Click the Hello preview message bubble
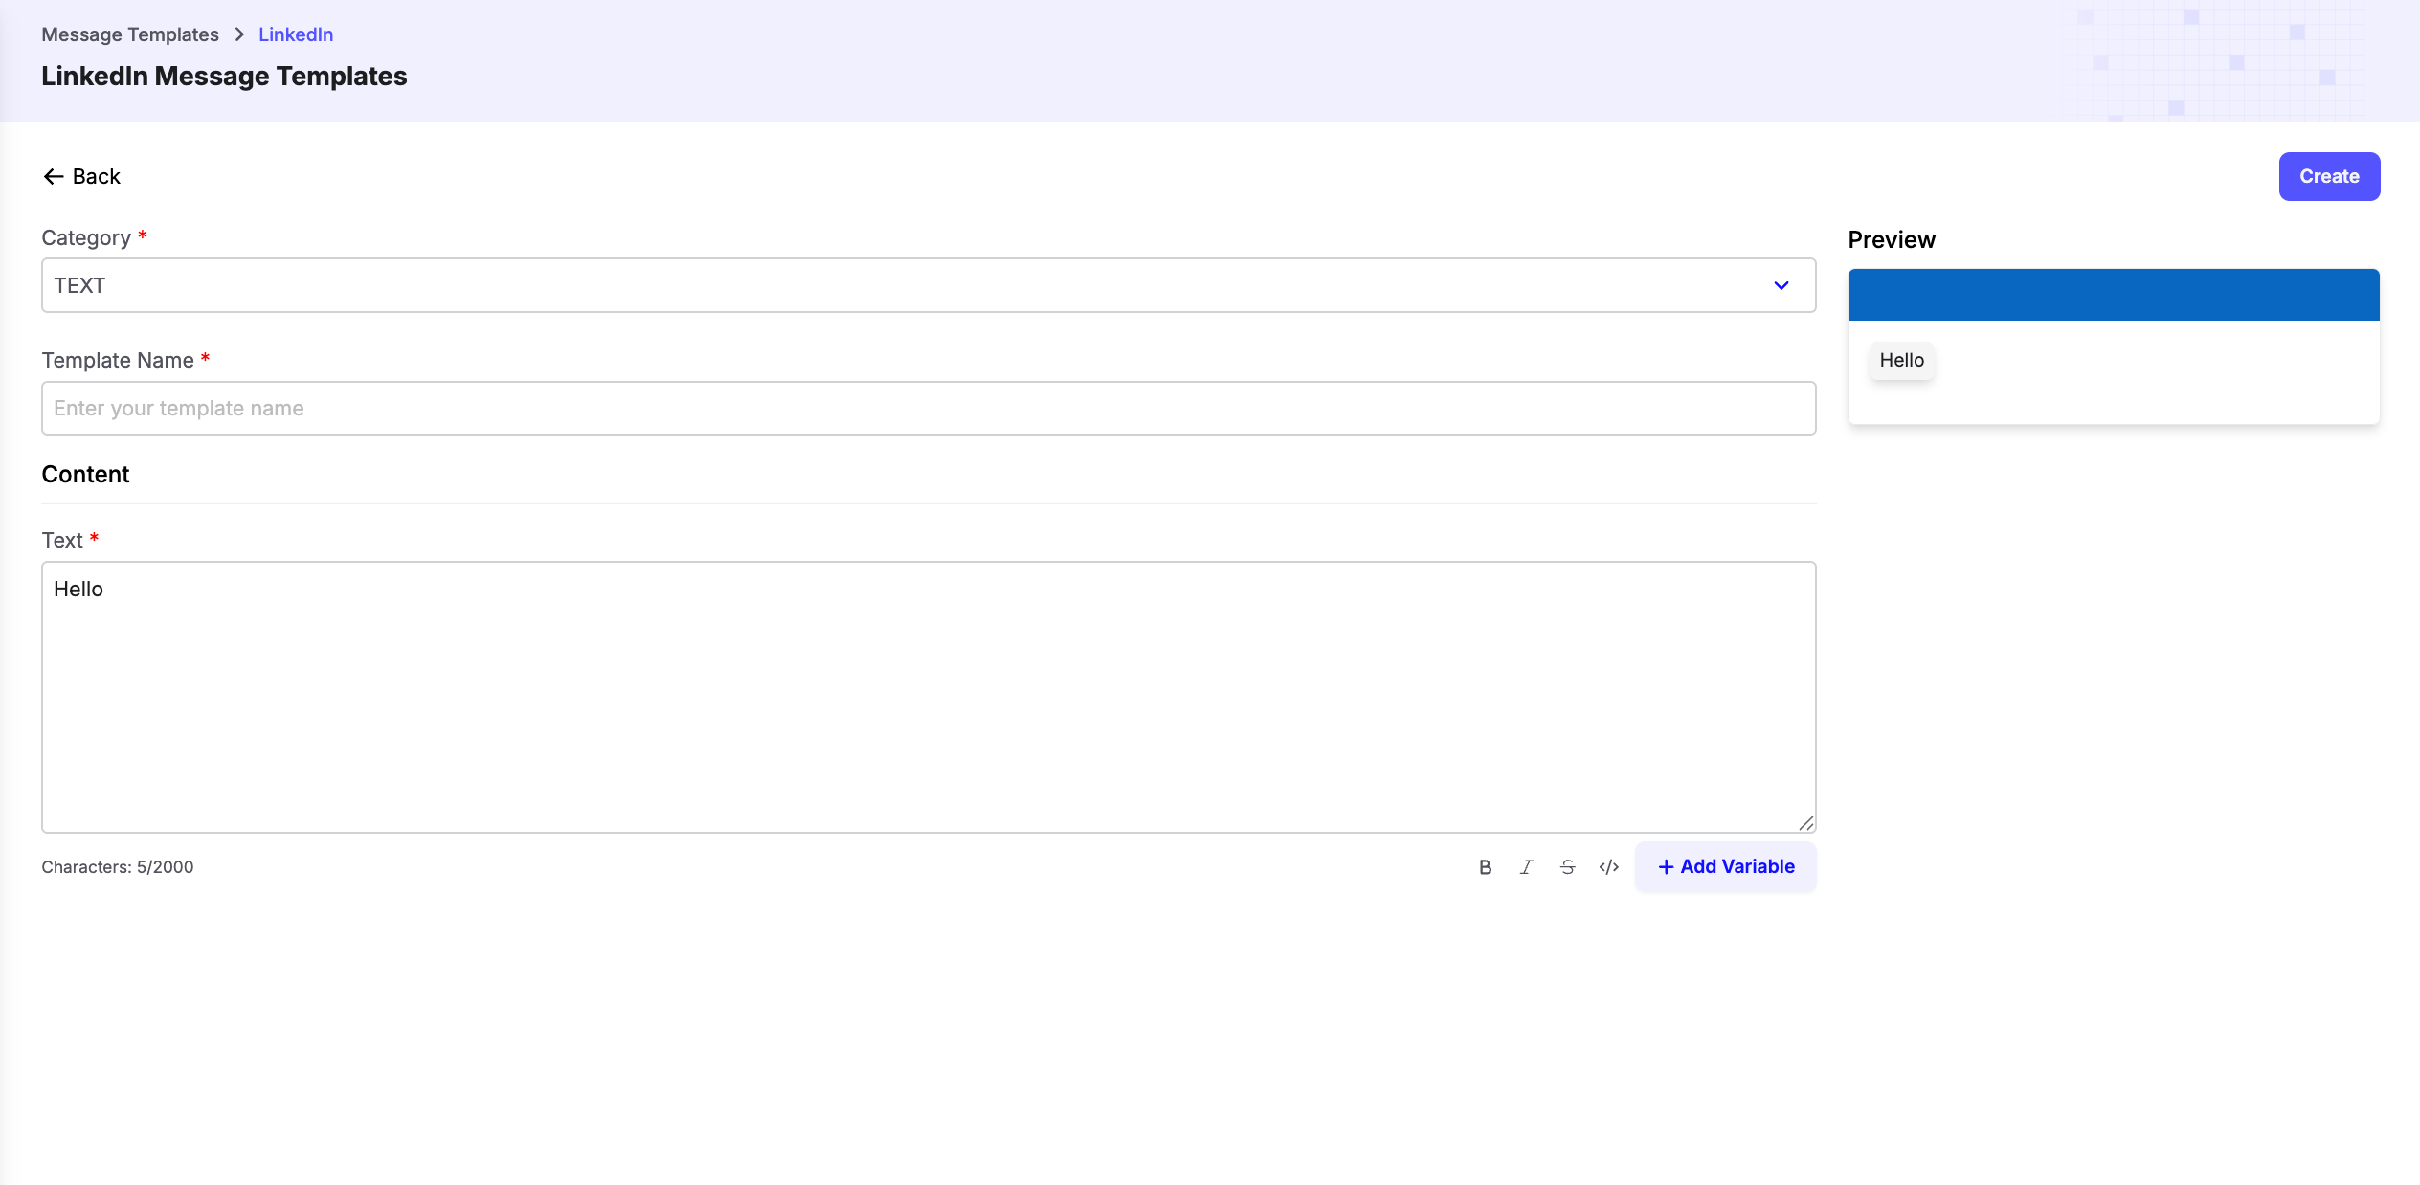The width and height of the screenshot is (2420, 1185). click(1901, 361)
